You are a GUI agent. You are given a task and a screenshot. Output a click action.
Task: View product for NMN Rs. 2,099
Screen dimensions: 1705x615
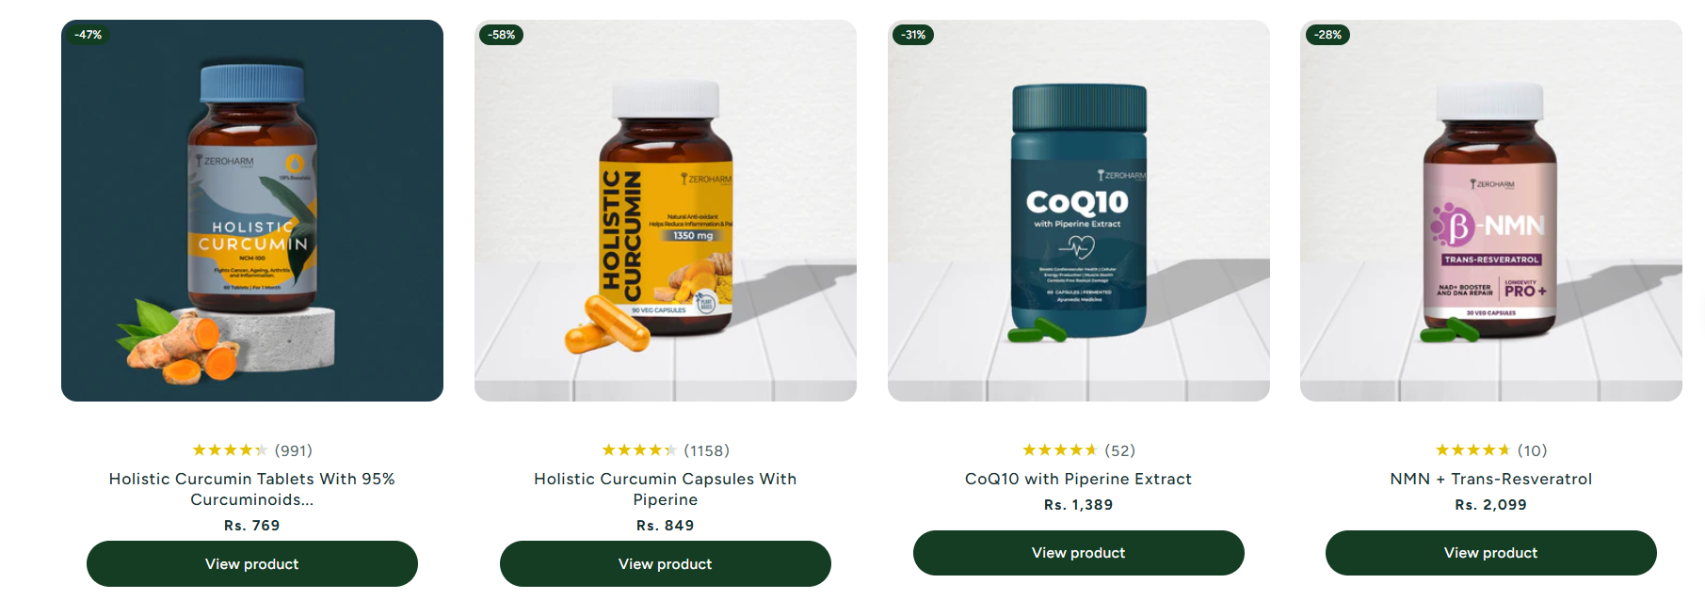pos(1491,553)
